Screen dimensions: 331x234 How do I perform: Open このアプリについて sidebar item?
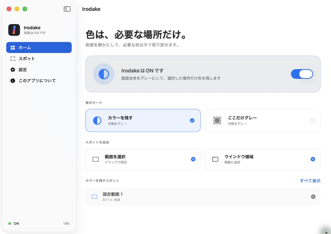coord(39,81)
